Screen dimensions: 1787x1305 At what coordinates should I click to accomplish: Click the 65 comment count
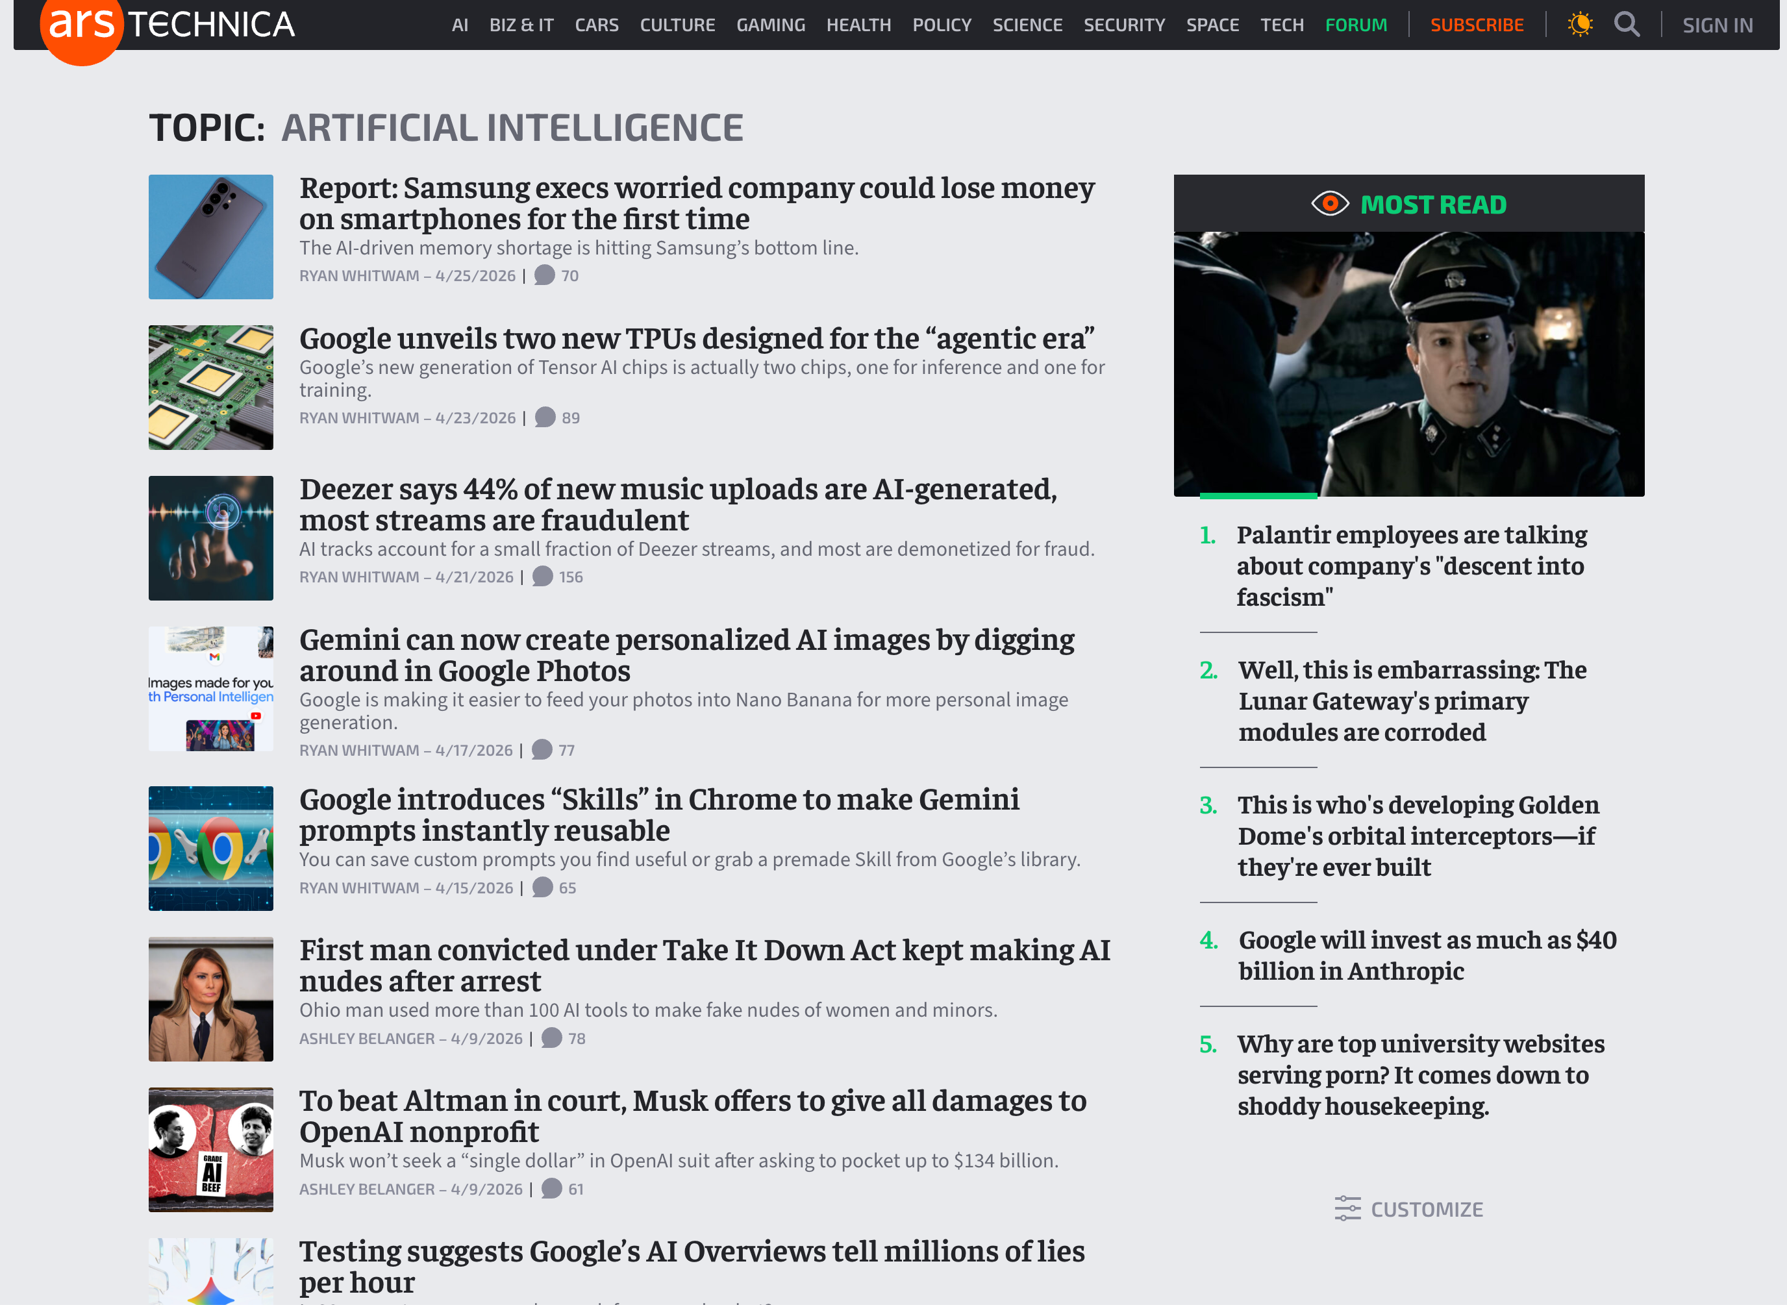click(568, 888)
